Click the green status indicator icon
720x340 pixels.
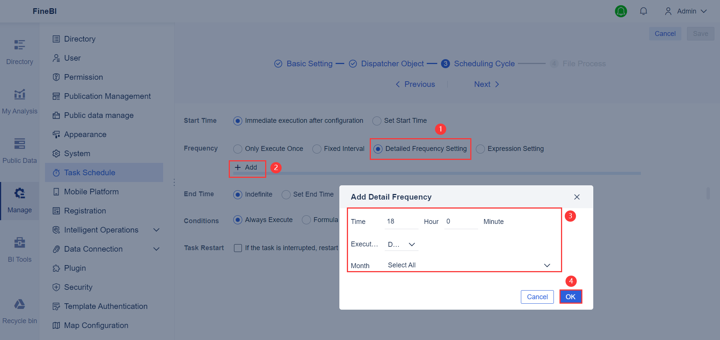(621, 11)
